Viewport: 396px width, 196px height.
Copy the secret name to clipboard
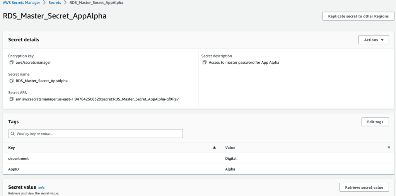[x=12, y=81]
